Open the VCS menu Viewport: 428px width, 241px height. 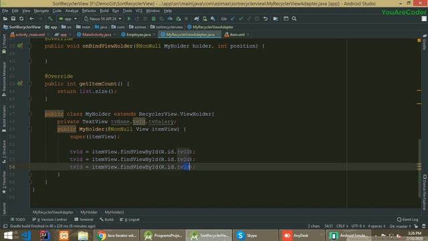pyautogui.click(x=139, y=11)
